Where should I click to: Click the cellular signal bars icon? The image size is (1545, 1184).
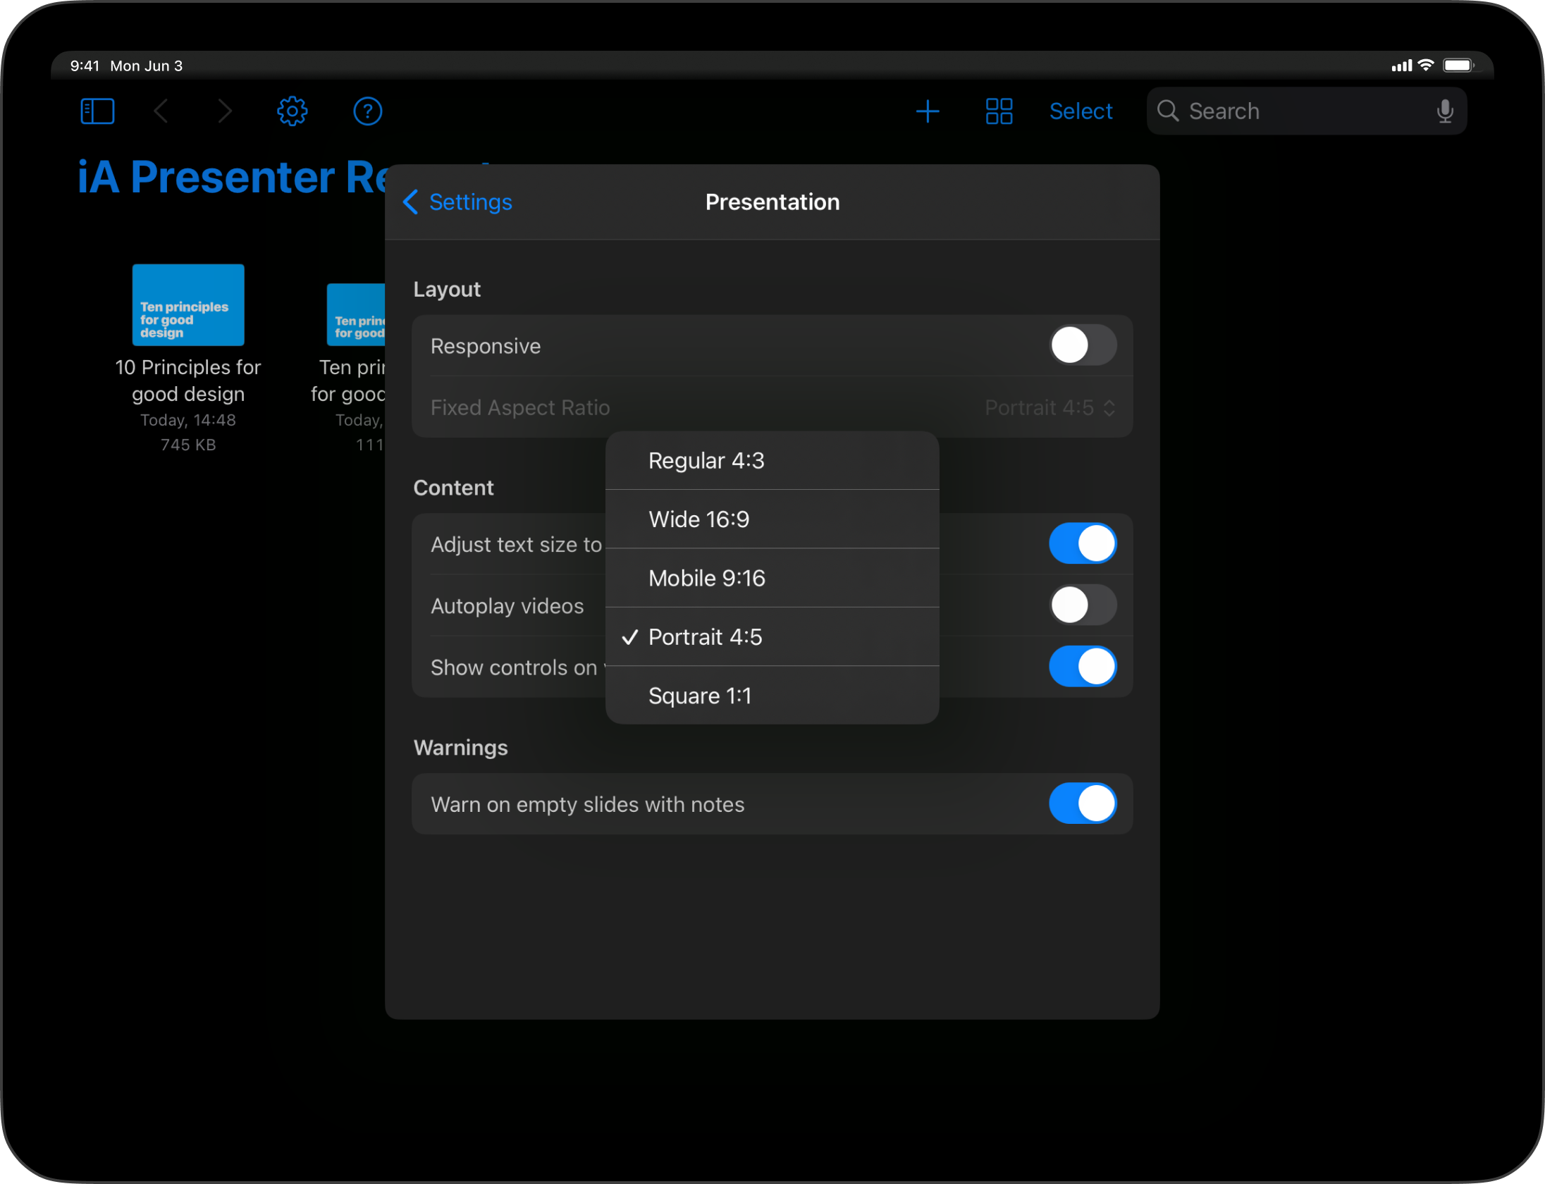pos(1401,66)
